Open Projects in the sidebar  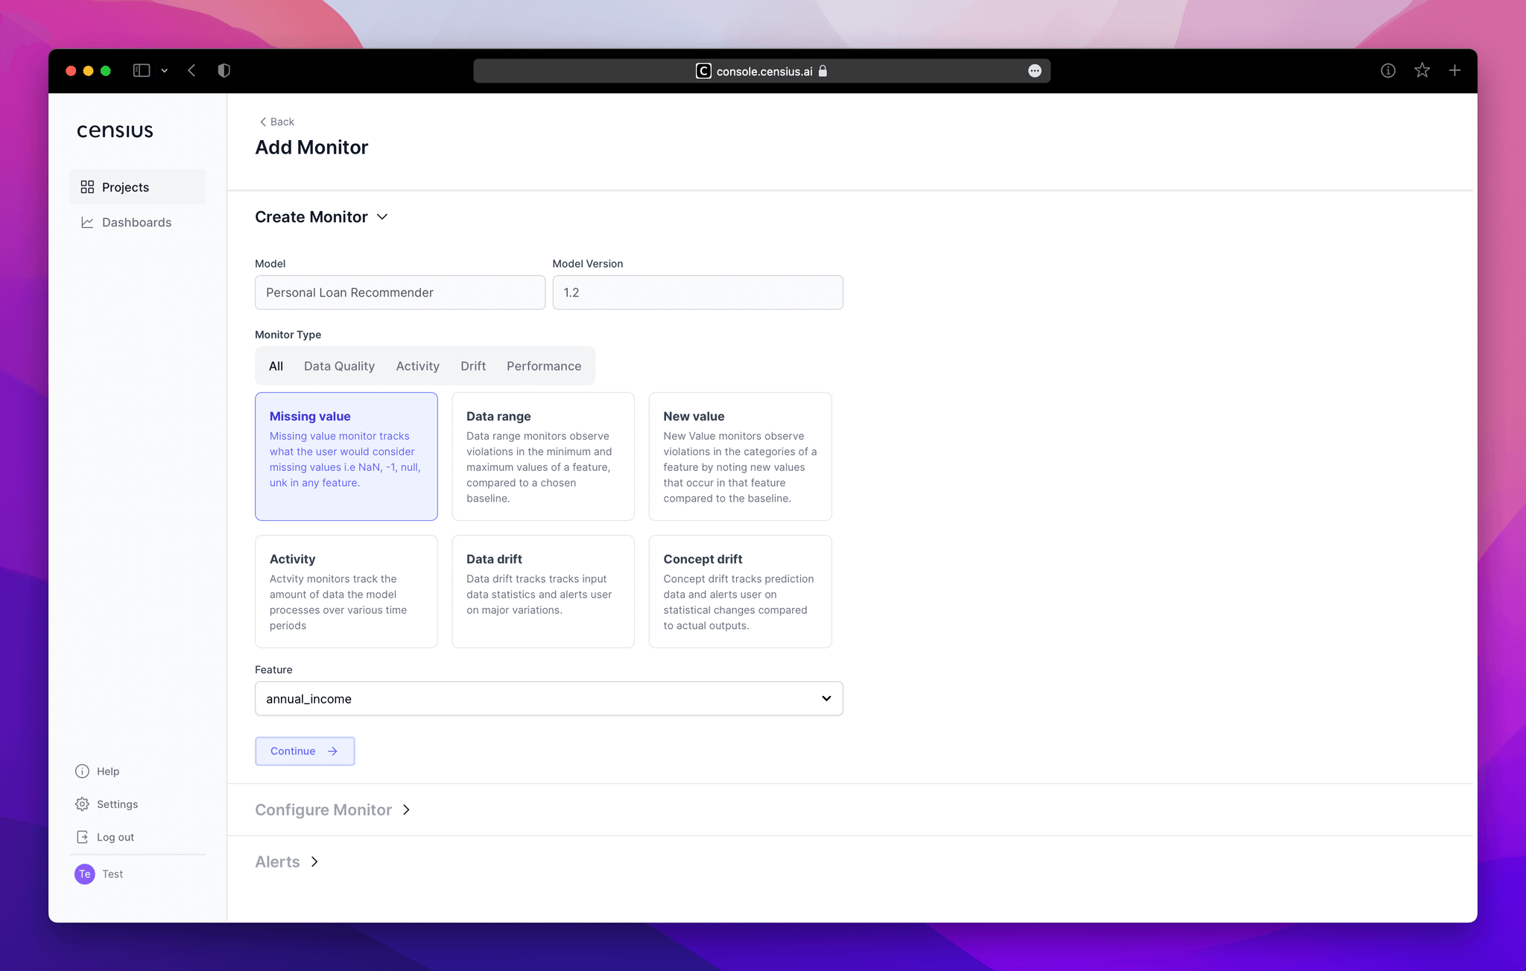[x=125, y=187]
